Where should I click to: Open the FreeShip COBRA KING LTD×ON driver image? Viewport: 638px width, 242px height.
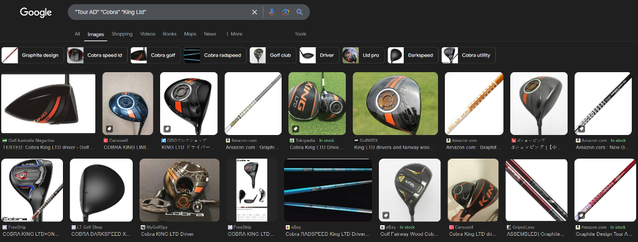point(32,190)
